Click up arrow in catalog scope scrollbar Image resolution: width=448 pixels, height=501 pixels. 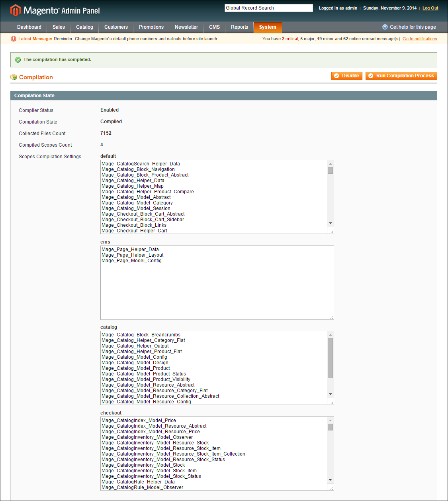coord(330,335)
